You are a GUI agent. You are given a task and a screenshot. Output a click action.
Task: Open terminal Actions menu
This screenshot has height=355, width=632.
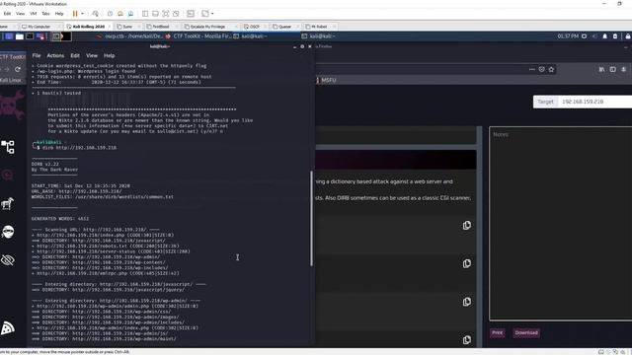coord(55,55)
